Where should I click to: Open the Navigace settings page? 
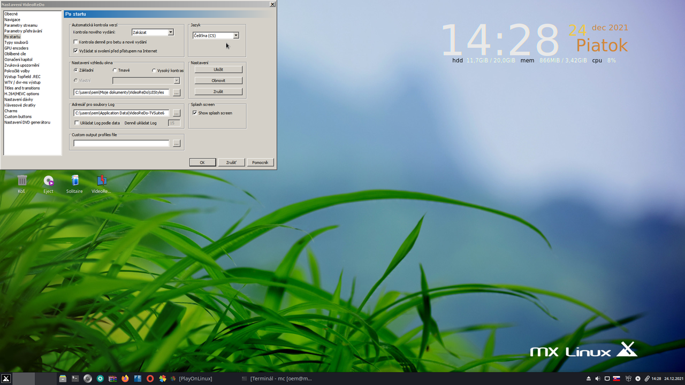point(12,20)
